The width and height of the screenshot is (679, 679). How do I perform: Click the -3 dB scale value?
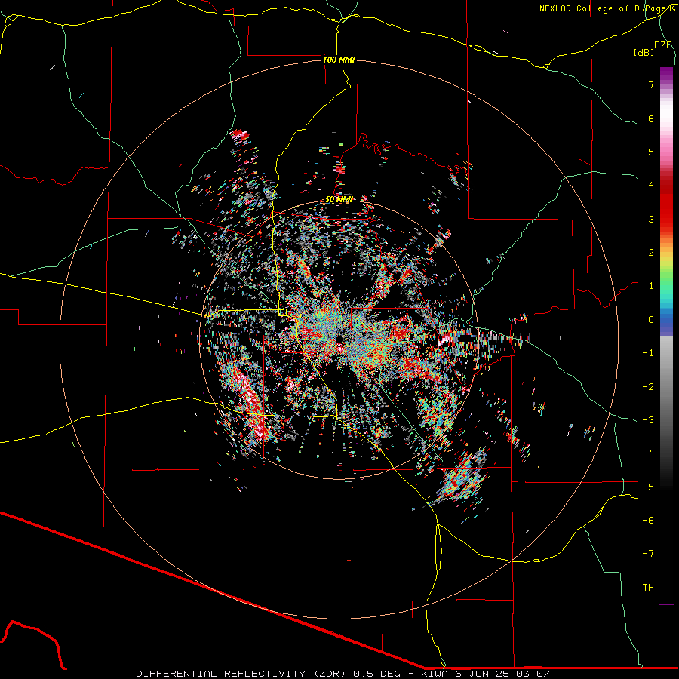[648, 420]
